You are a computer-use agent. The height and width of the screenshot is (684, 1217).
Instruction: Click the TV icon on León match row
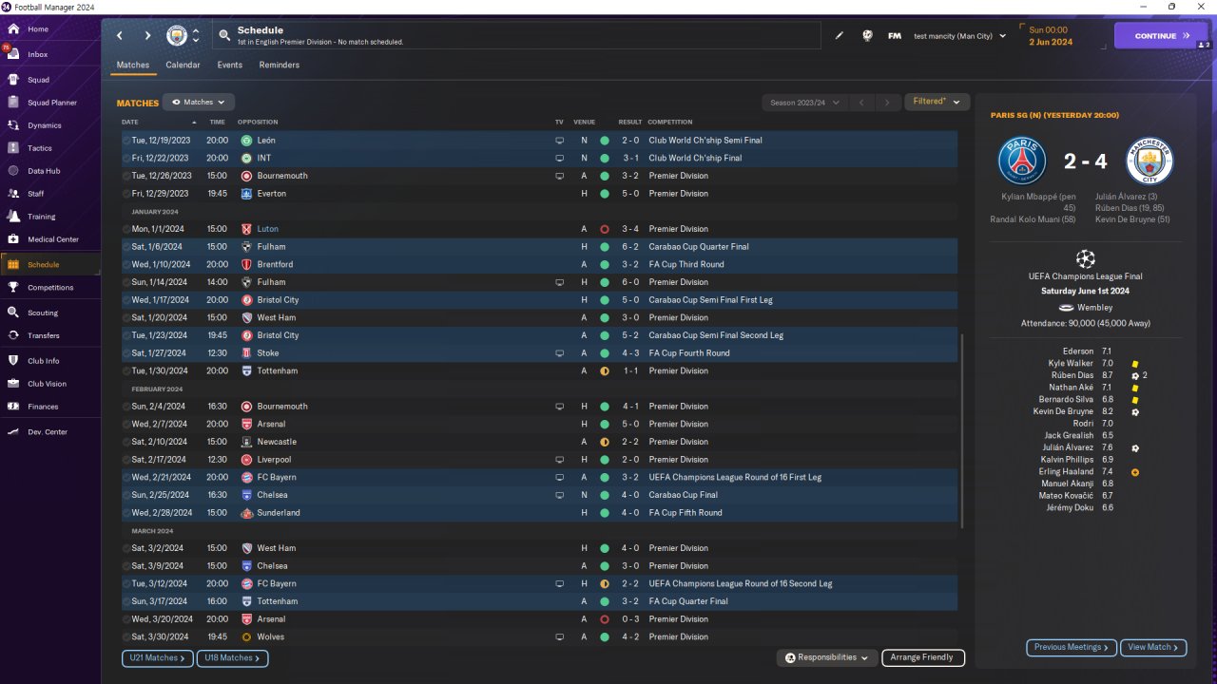559,141
